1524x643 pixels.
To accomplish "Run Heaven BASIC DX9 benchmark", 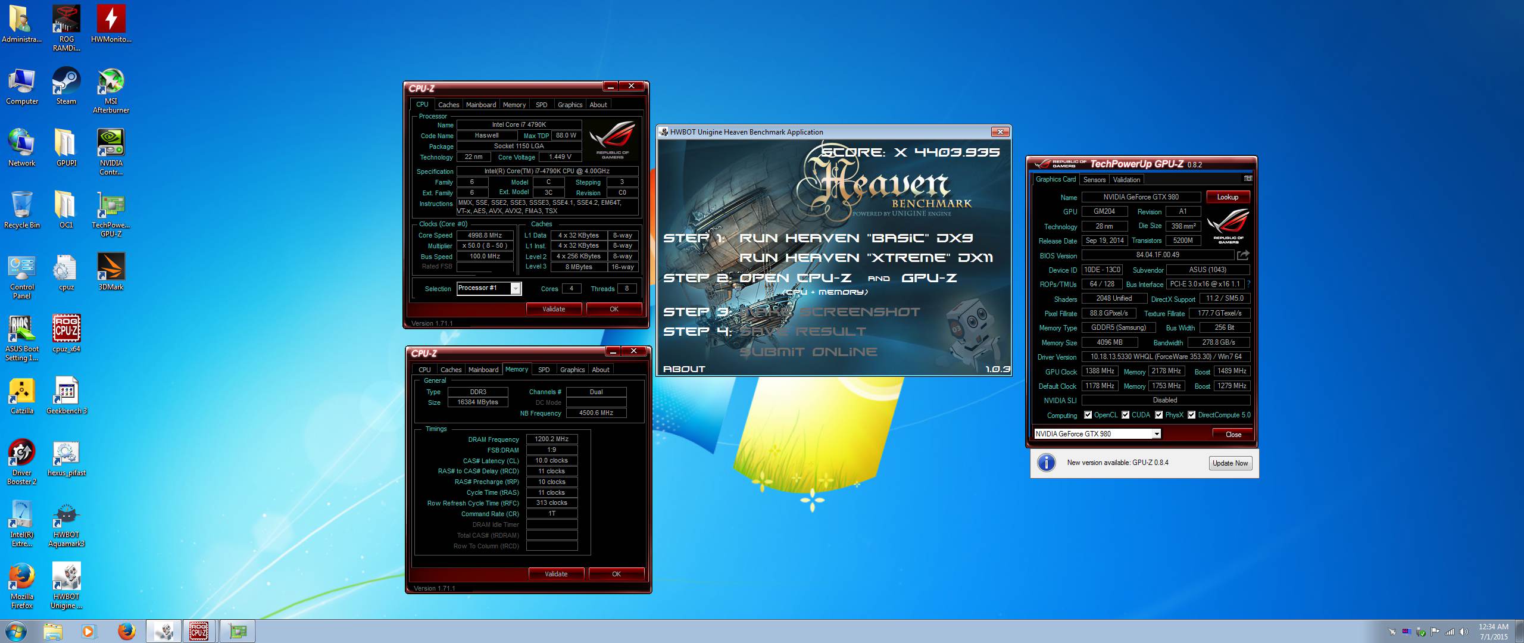I will [856, 238].
